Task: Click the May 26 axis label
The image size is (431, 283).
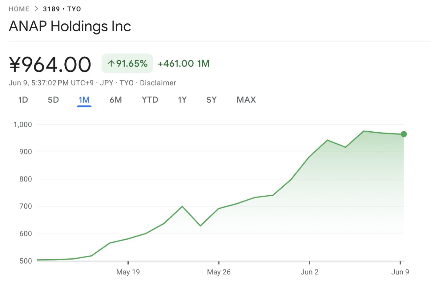Action: click(x=219, y=272)
